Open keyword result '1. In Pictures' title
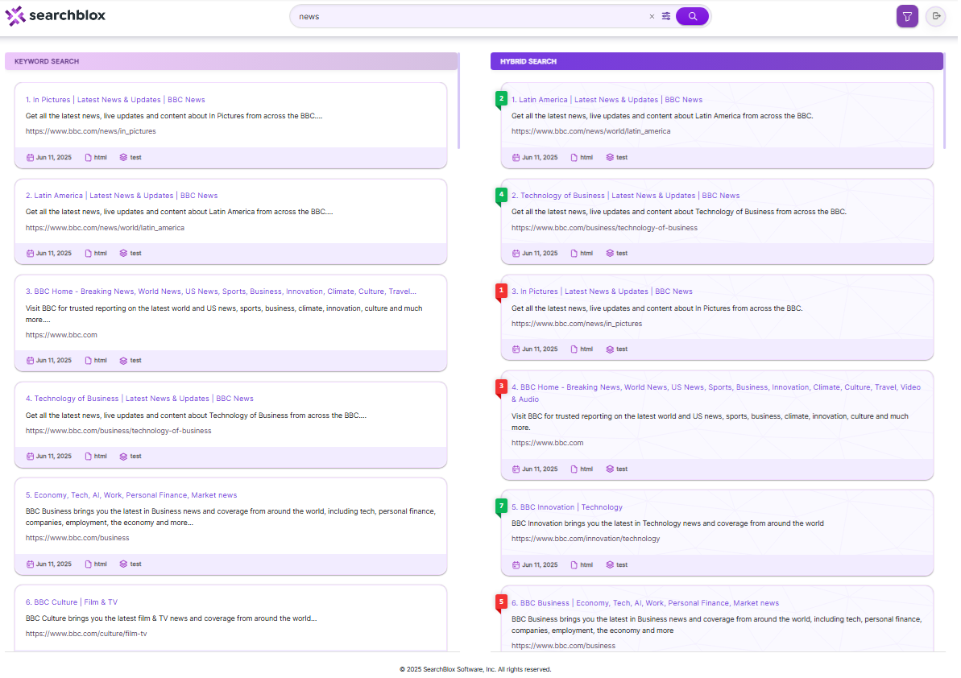The height and width of the screenshot is (678, 961). pos(115,100)
